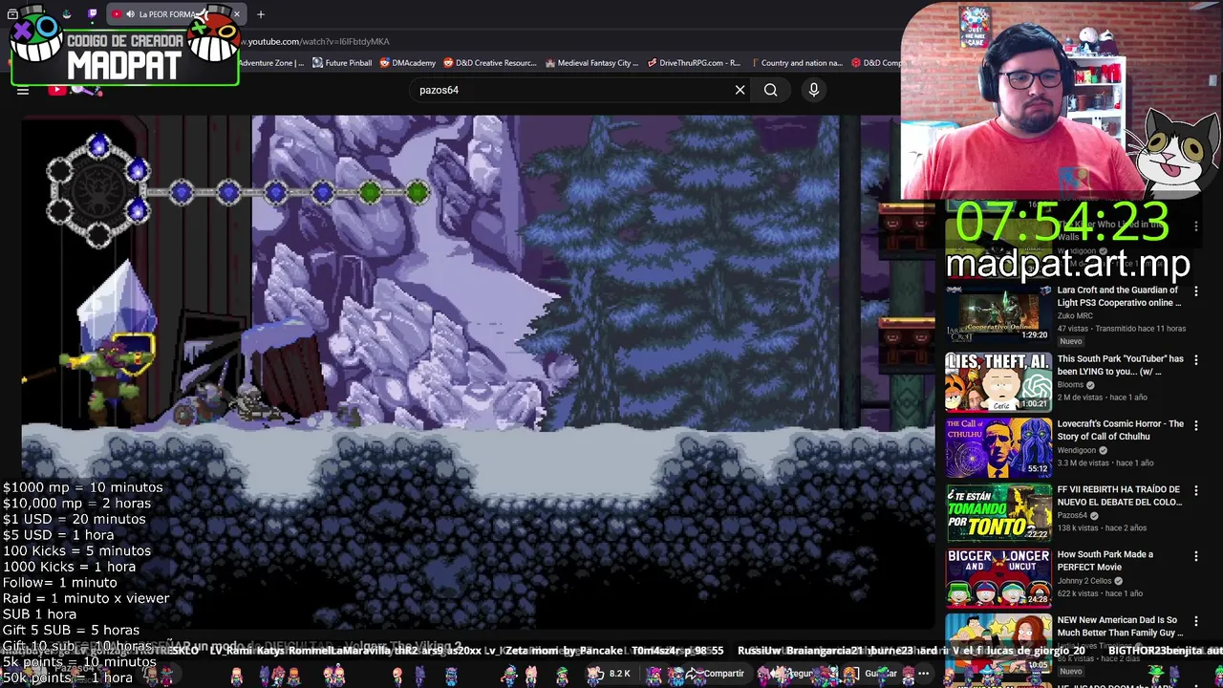Viewport: 1223px width, 688px height.
Task: Open the D&D Creative Resources bookmark
Action: pyautogui.click(x=490, y=63)
